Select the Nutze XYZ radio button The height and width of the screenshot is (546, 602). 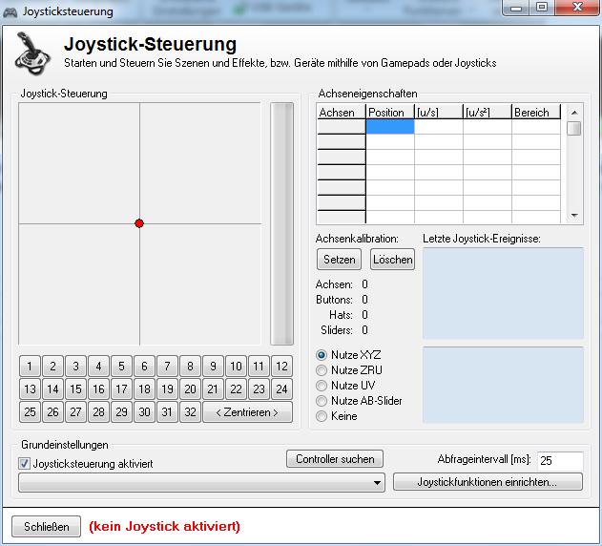(x=322, y=355)
